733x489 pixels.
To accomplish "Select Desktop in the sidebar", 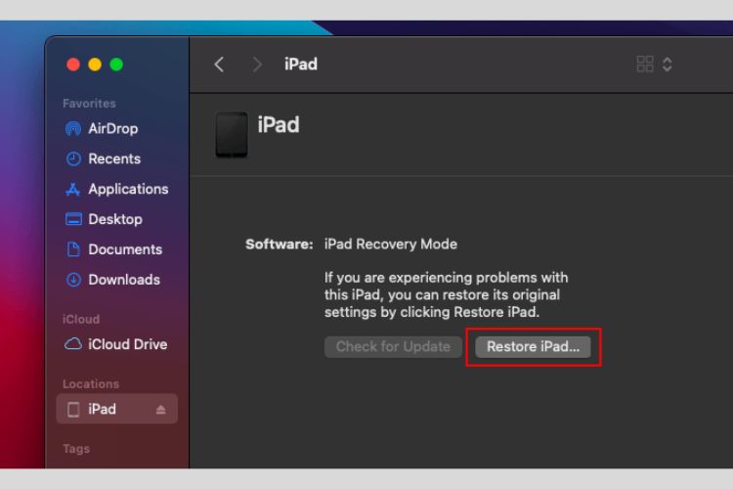I will 117,219.
